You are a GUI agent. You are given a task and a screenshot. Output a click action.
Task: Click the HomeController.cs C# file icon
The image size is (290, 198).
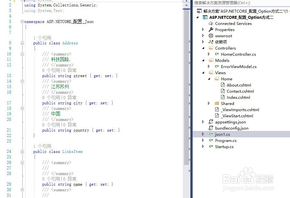click(x=217, y=54)
